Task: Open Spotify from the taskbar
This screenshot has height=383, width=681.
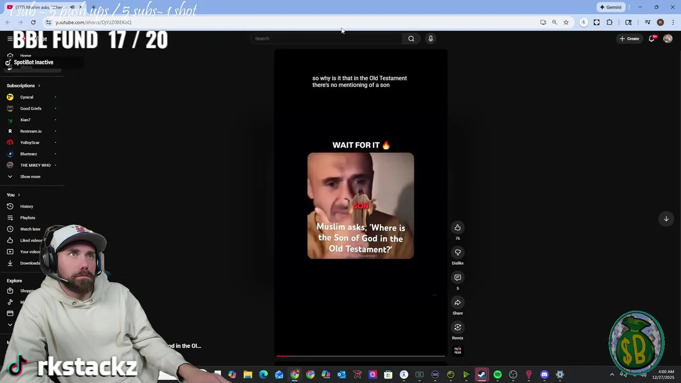Action: click(x=497, y=374)
